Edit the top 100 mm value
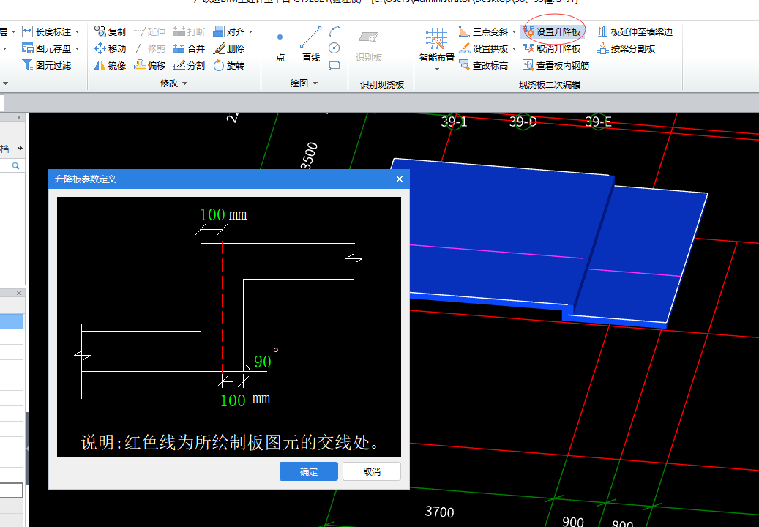Screen dimensions: 759x527 pyautogui.click(x=212, y=215)
